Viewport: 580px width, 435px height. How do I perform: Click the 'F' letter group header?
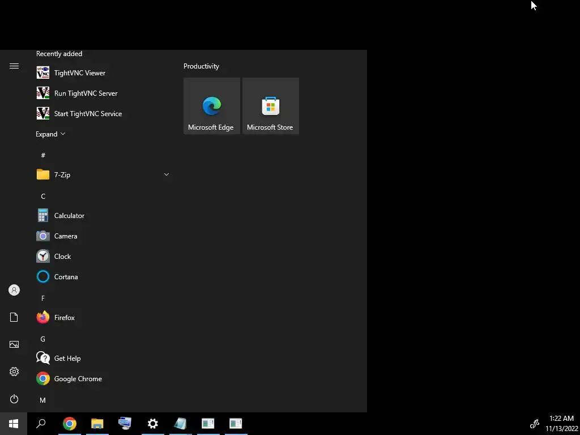tap(43, 298)
